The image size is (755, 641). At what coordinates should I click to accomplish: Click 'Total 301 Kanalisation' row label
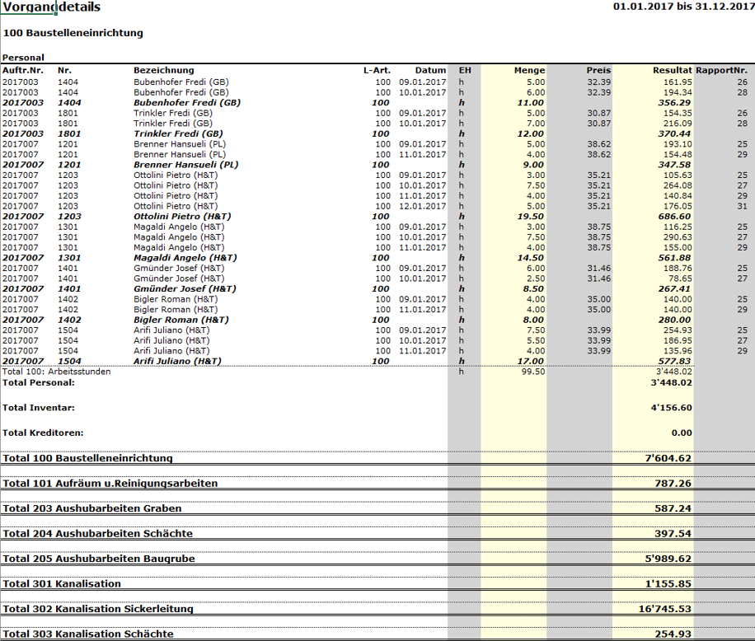tap(62, 583)
